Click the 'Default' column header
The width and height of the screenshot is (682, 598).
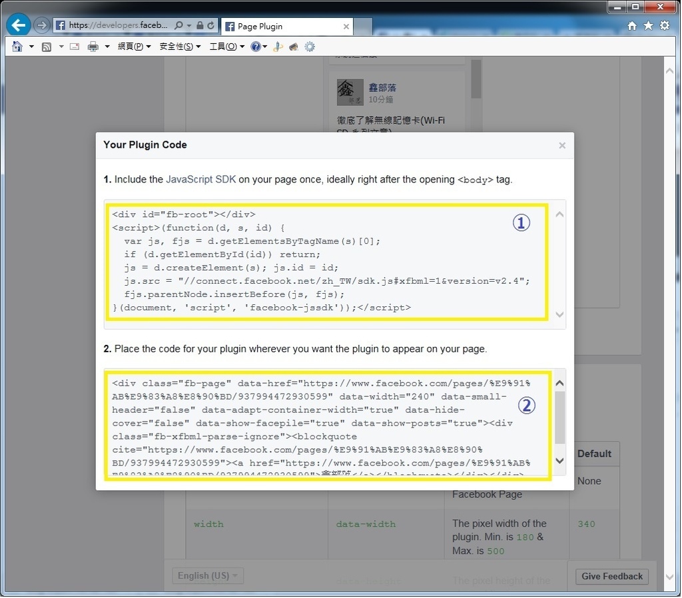594,453
